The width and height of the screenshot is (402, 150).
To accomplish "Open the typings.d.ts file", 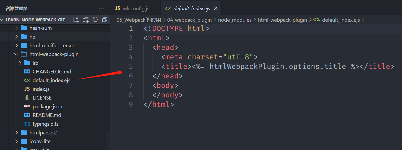I will (45, 124).
